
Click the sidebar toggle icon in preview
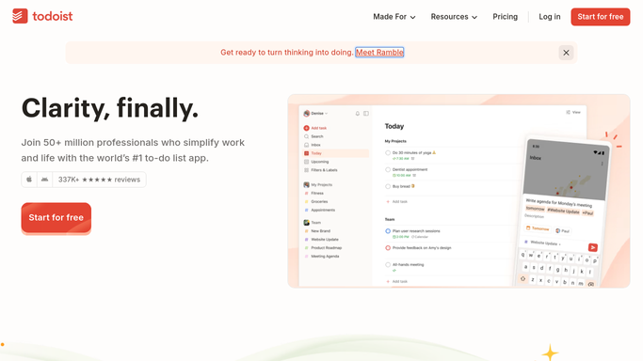366,114
